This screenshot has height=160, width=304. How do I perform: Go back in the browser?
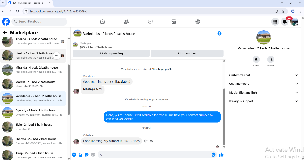point(3,11)
